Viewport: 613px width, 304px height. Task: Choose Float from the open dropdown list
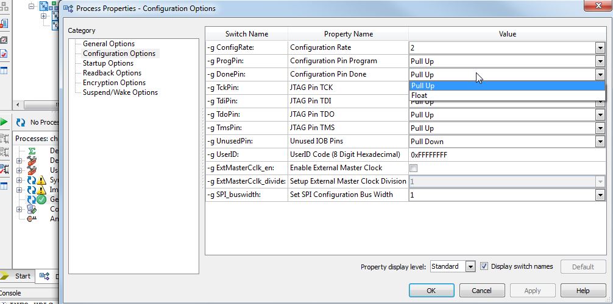[419, 95]
